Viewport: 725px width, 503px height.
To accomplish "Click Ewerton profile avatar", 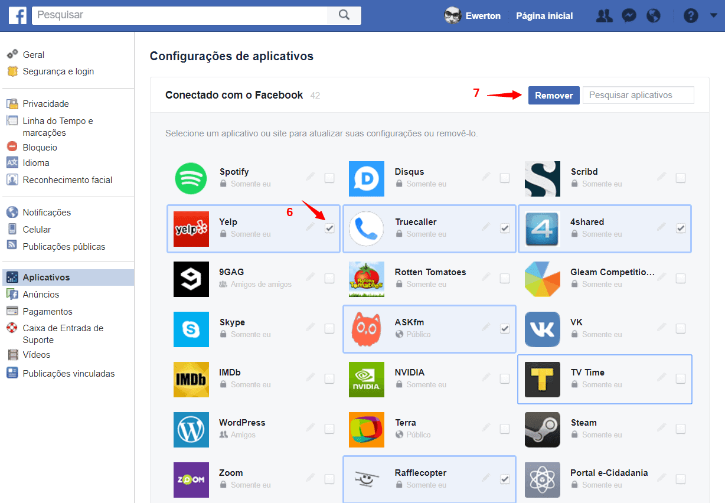I will pyautogui.click(x=452, y=16).
